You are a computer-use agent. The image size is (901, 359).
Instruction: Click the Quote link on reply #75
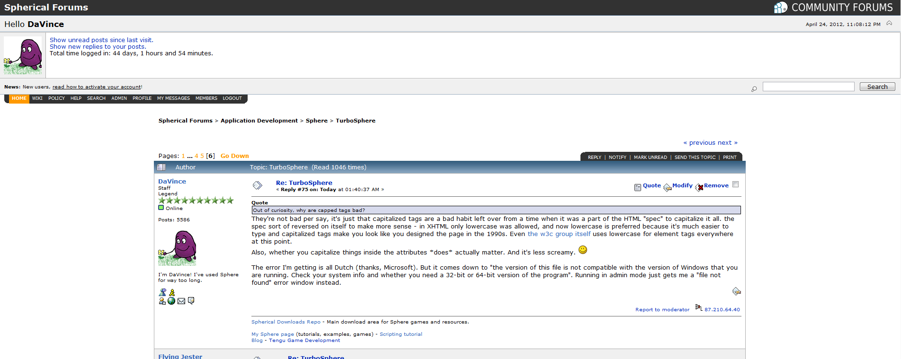pyautogui.click(x=652, y=185)
